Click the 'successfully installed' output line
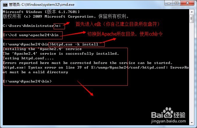Viewport: 197px width, 128px height. click(x=61, y=54)
